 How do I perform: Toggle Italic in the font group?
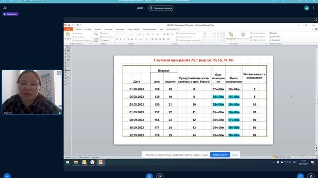(x=120, y=39)
